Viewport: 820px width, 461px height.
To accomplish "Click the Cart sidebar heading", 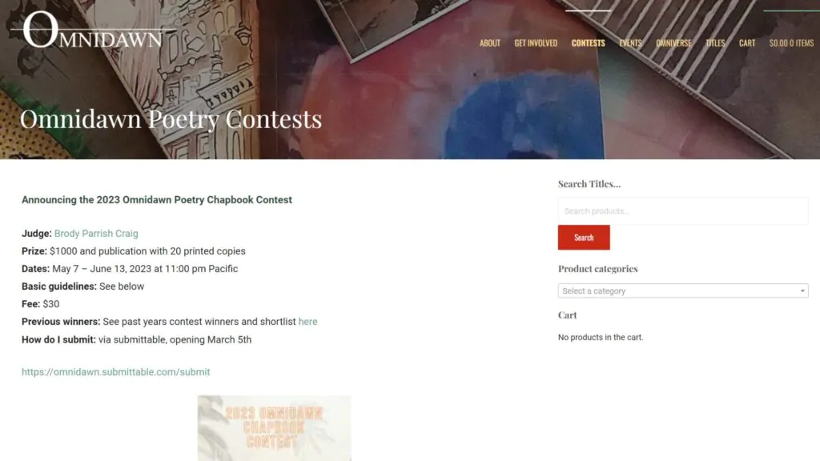I will point(568,315).
